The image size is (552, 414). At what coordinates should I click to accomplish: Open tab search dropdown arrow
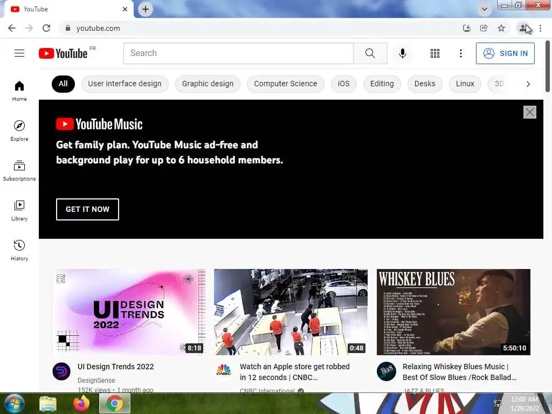[485, 9]
